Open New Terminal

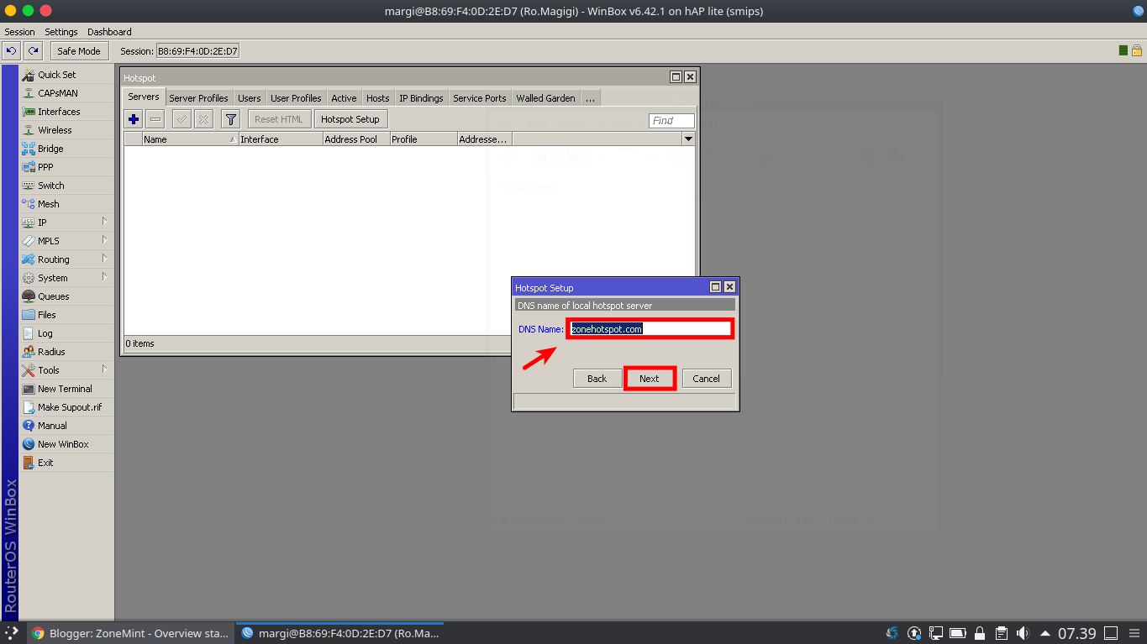click(x=66, y=389)
